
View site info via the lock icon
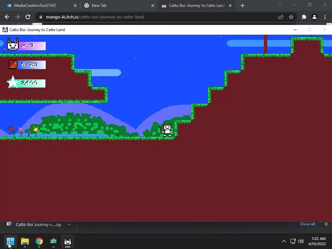41,17
